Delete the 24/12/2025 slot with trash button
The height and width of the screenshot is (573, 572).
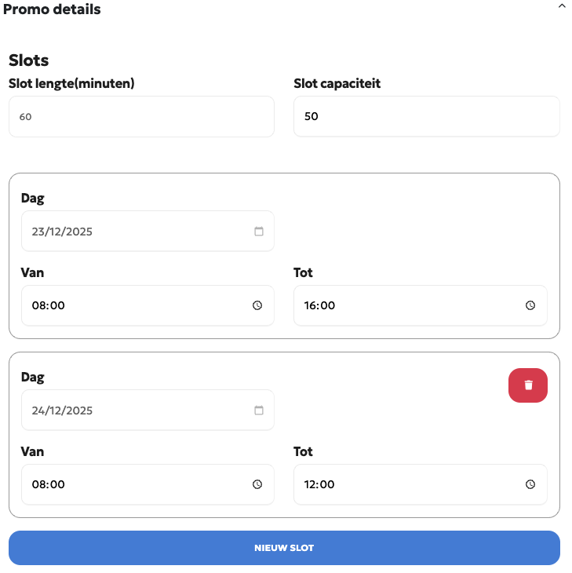click(528, 385)
